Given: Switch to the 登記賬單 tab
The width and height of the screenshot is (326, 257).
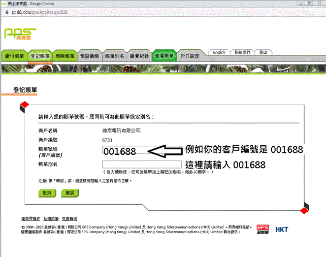Looking at the screenshot, I should click(x=40, y=55).
